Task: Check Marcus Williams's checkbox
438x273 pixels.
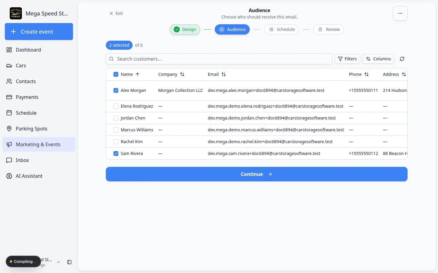Action: pyautogui.click(x=116, y=130)
